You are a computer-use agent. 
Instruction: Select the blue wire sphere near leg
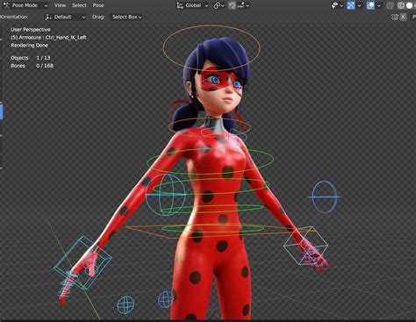[165, 299]
